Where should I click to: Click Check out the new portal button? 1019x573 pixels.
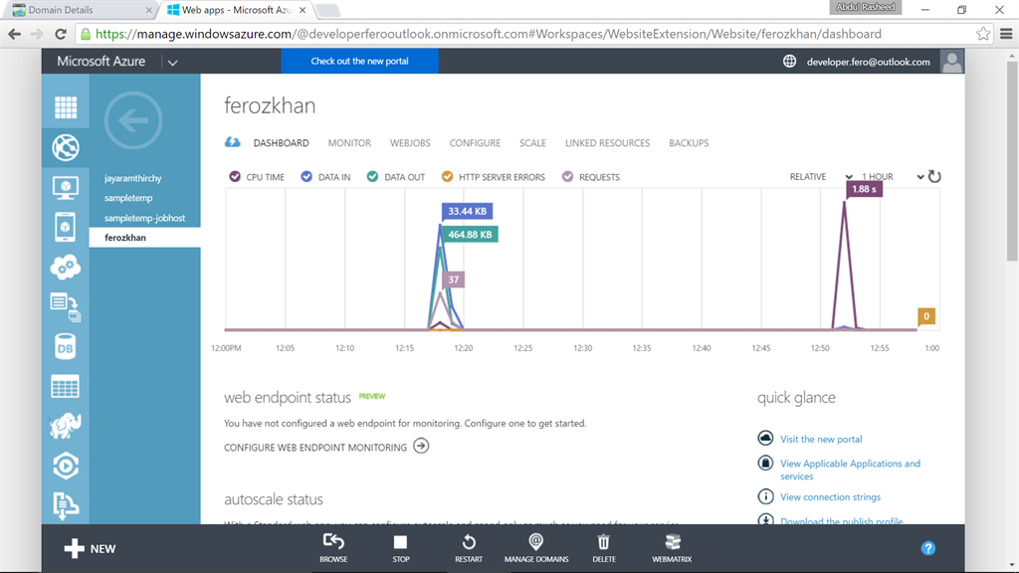[x=359, y=61]
